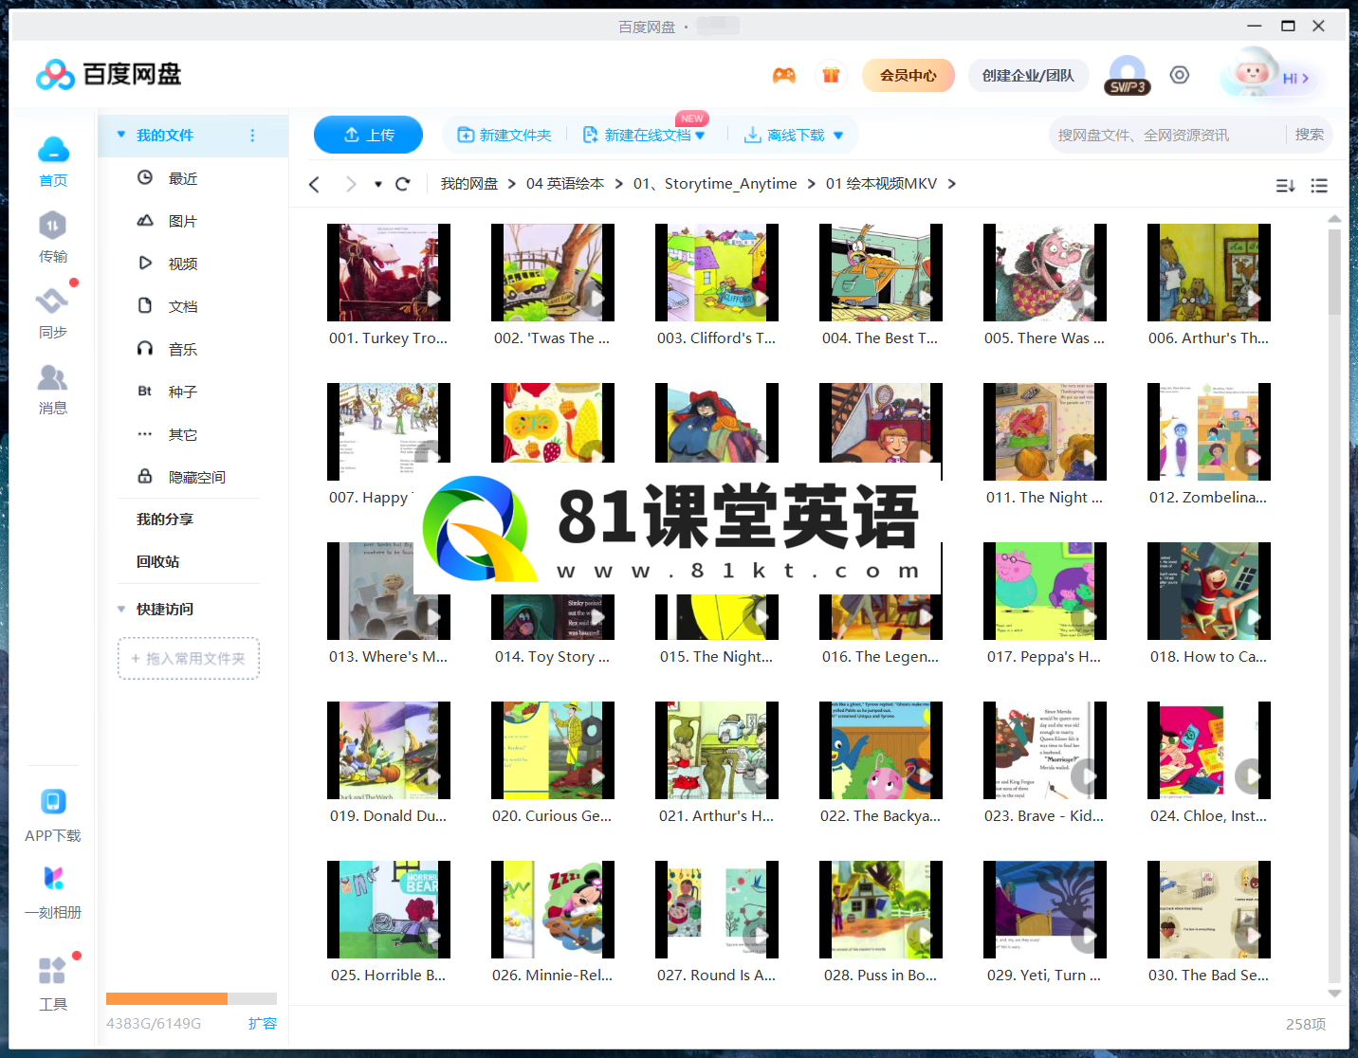Open 其它 other files category
Viewport: 1358px width, 1058px height.
[183, 434]
